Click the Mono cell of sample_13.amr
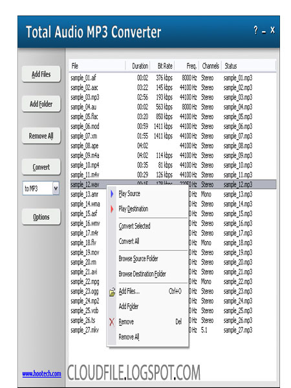Screen dimensions: 291x388 click(206, 194)
